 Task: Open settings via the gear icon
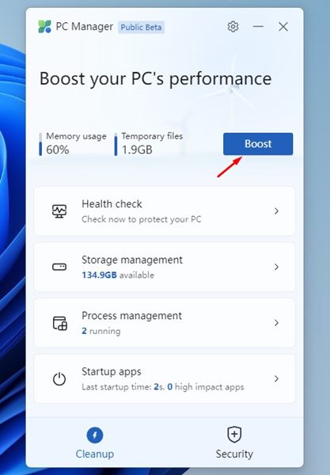point(233,27)
